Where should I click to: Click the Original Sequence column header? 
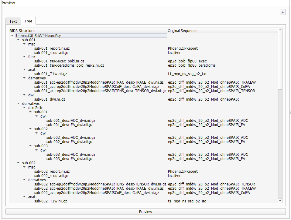pyautogui.click(x=222, y=31)
